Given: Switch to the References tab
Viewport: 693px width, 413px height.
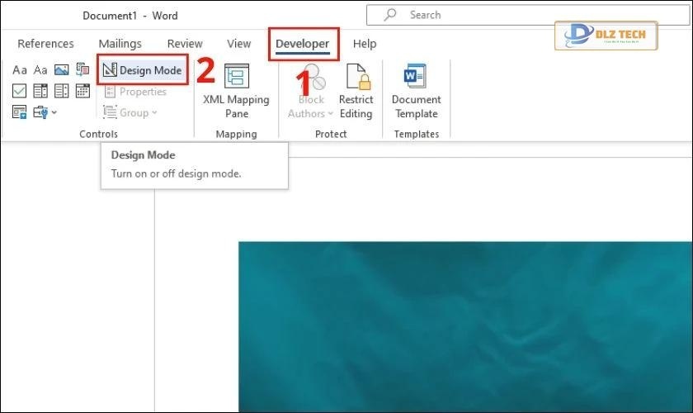Looking at the screenshot, I should point(45,44).
